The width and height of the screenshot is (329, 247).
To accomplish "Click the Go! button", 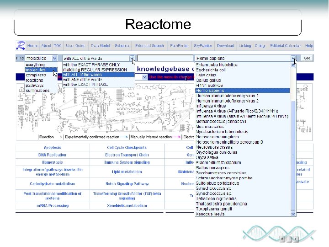I will [307, 58].
